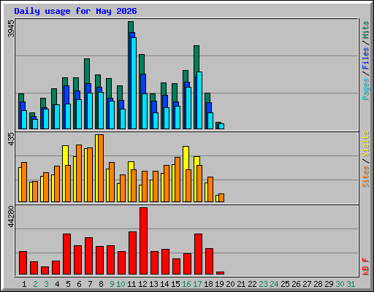This screenshot has height=292, width=374.
Task: Click the tallest red KB bar for day 12
Action: pyautogui.click(x=143, y=241)
